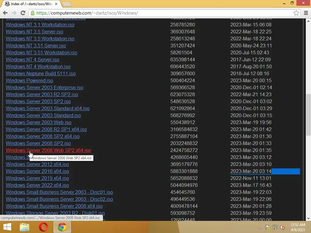
Task: Show hidden tray icons arrow
Action: (x=260, y=227)
